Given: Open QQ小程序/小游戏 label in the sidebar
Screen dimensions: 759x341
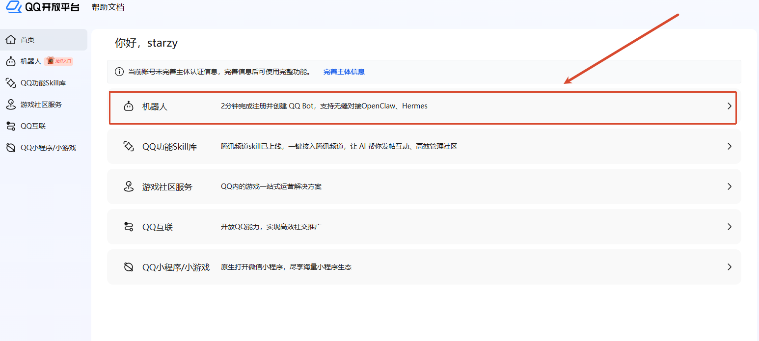Looking at the screenshot, I should pyautogui.click(x=49, y=148).
